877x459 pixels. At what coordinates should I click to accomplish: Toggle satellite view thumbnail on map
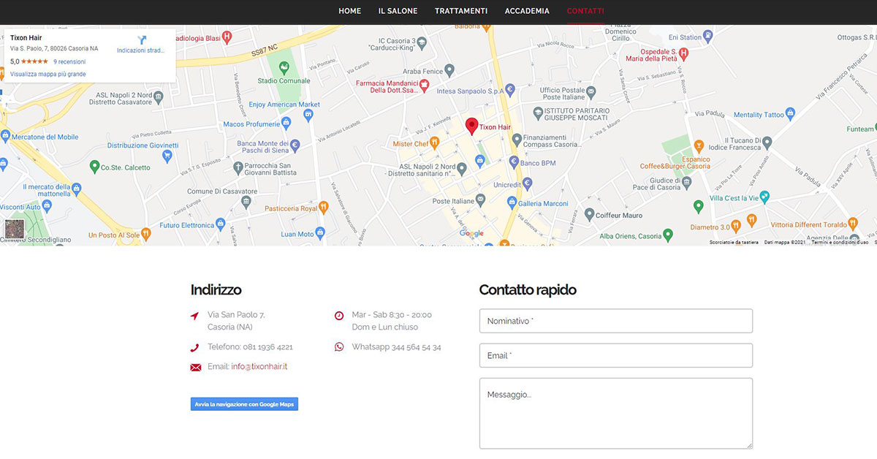(x=15, y=229)
